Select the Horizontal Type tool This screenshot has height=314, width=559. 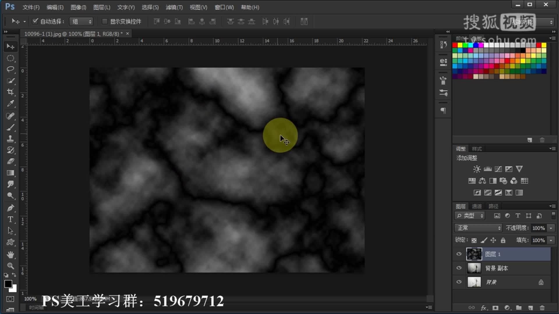tap(10, 220)
